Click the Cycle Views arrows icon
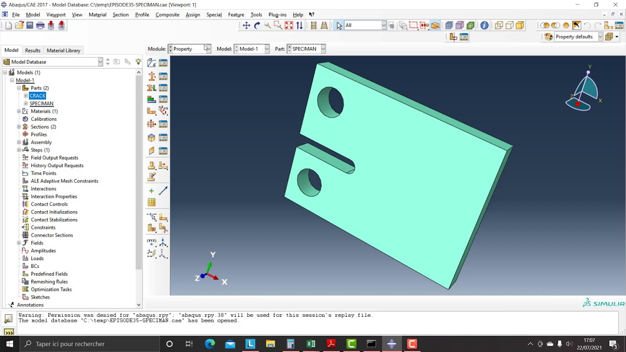The image size is (626, 352). tap(300, 25)
